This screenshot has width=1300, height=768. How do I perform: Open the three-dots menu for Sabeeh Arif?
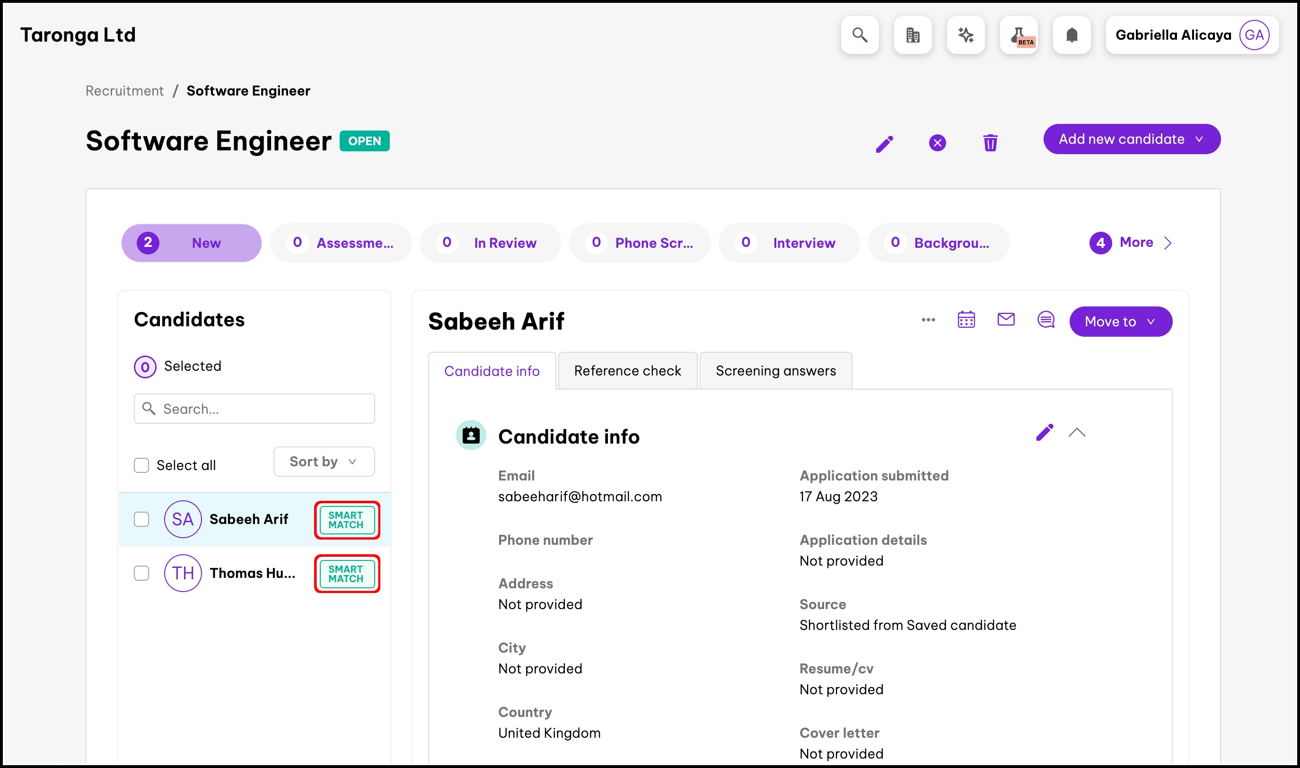(928, 320)
